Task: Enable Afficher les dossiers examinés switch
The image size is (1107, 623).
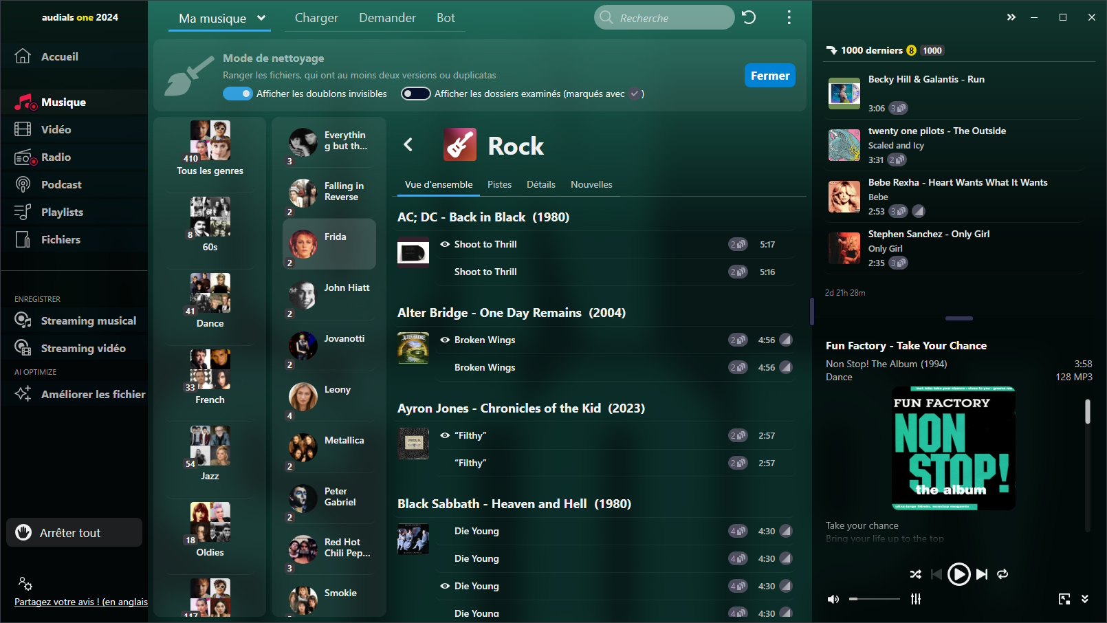Action: (416, 94)
